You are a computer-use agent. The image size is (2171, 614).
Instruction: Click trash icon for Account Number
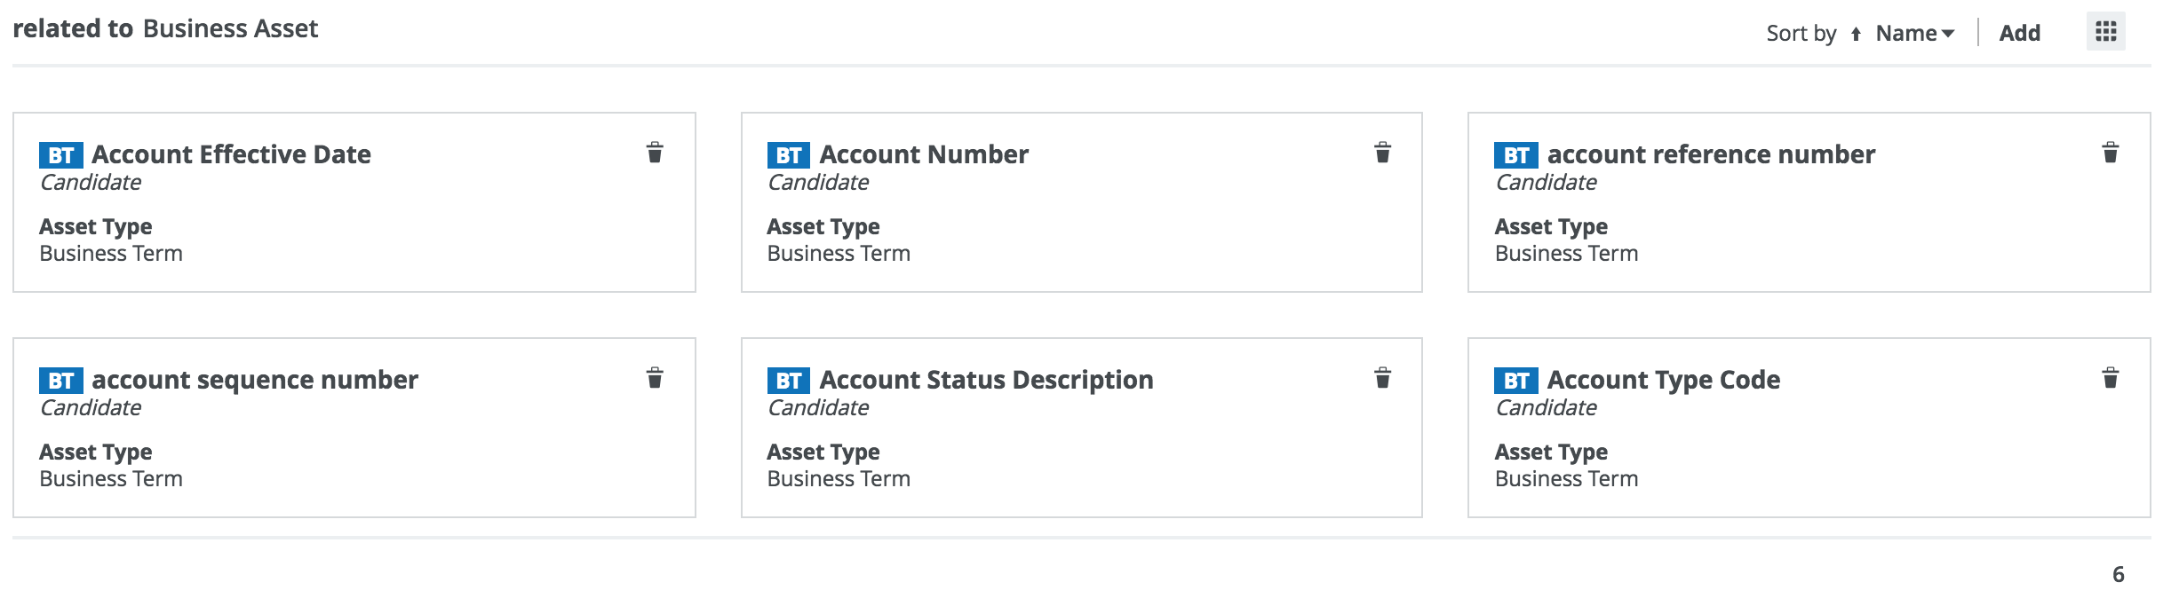coord(1382,153)
